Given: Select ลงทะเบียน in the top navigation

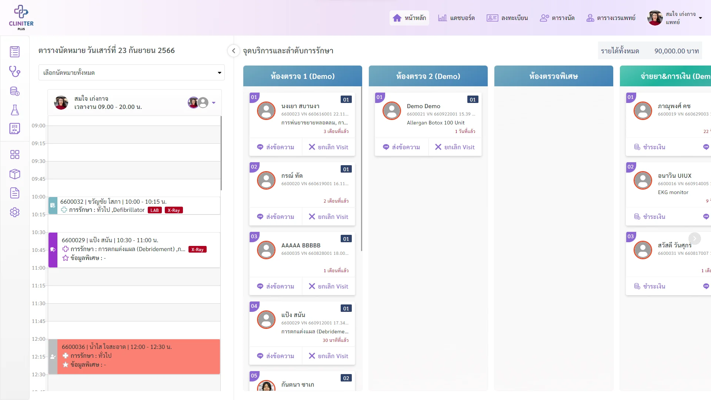Looking at the screenshot, I should (507, 18).
